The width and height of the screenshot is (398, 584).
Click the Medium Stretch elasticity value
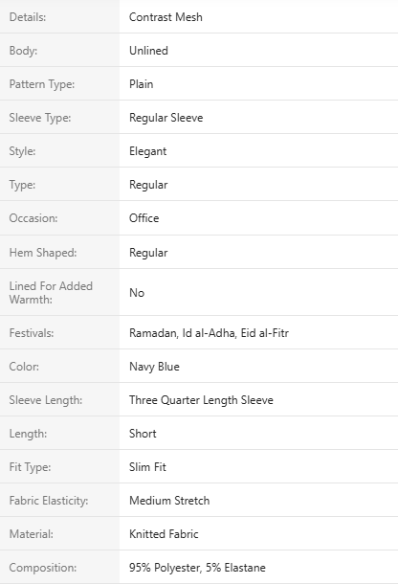pyautogui.click(x=169, y=501)
